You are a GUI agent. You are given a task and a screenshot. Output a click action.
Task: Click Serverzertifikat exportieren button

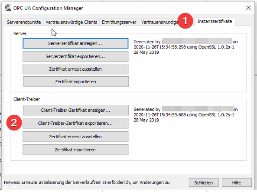tap(75, 56)
